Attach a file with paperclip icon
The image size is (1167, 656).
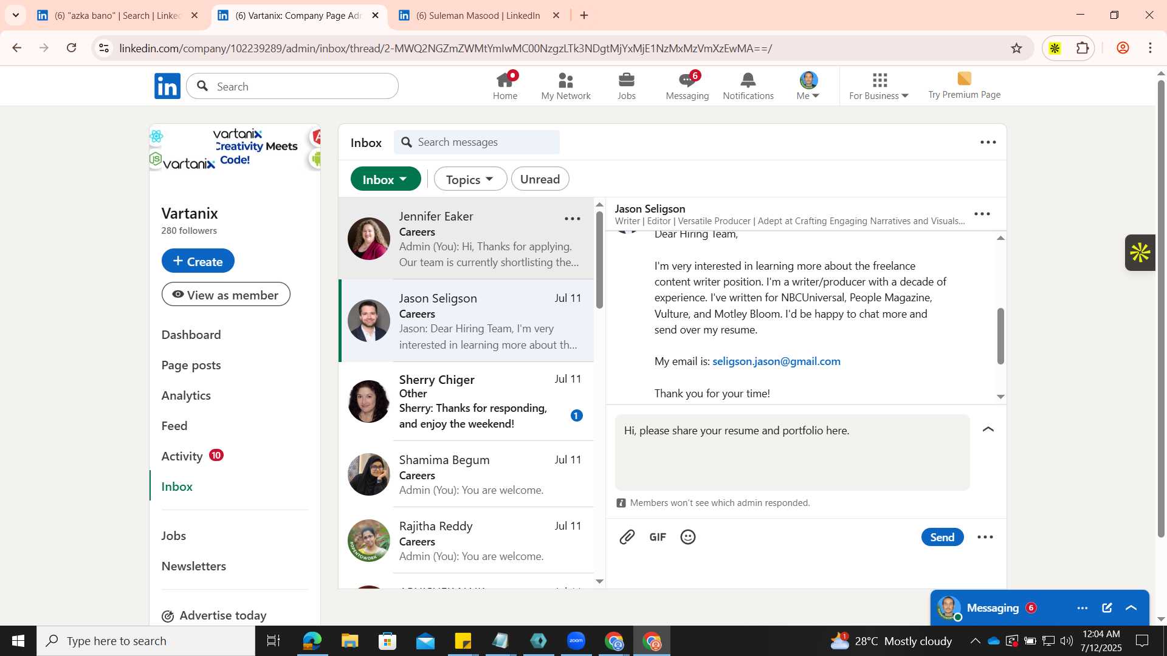627,537
